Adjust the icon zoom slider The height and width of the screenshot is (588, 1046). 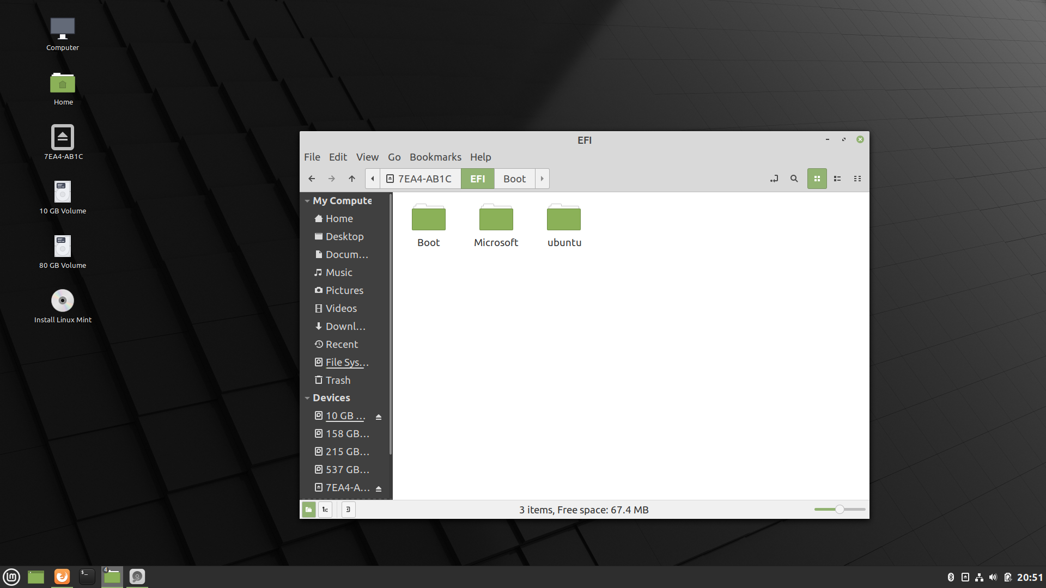(840, 510)
